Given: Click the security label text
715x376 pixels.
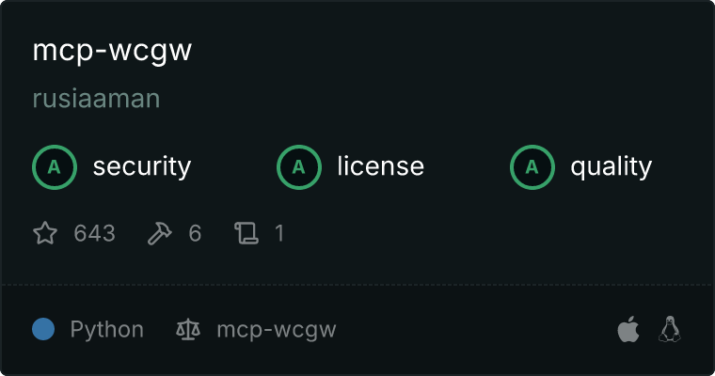Looking at the screenshot, I should click(x=142, y=166).
